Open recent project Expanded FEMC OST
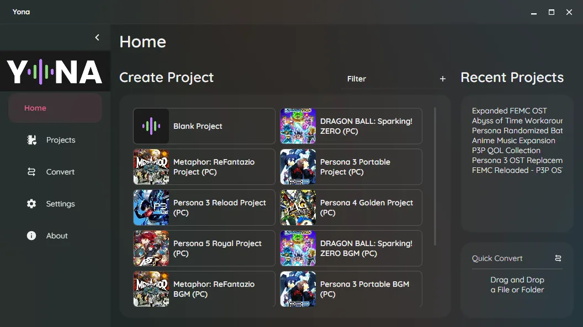Viewport: 583px width, 327px height. pyautogui.click(x=510, y=111)
